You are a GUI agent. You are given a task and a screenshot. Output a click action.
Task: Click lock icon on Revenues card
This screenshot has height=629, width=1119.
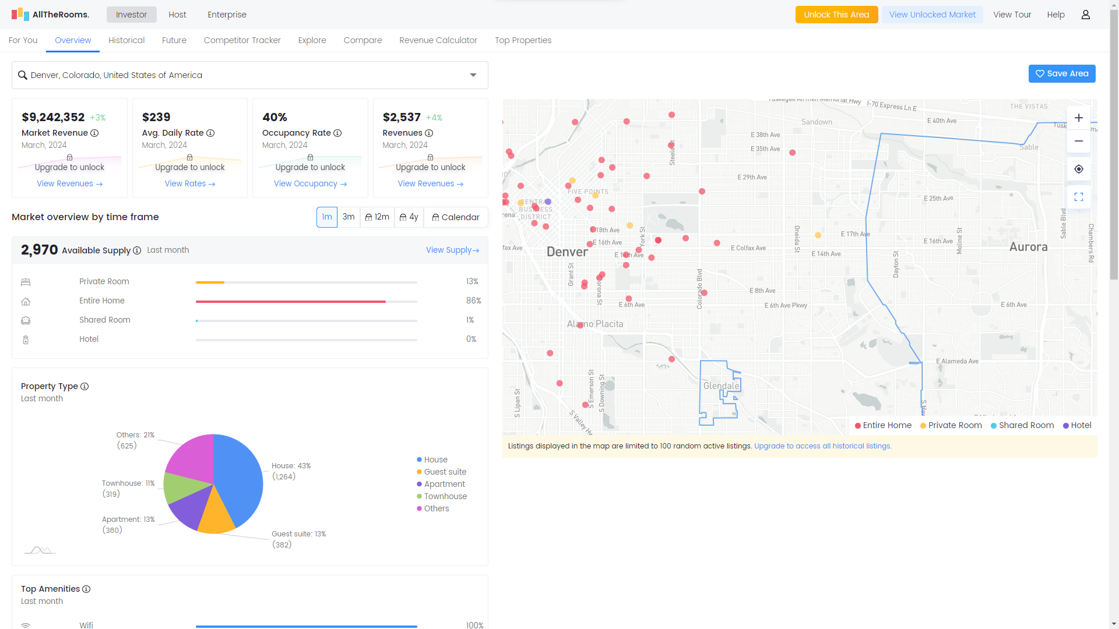tap(430, 157)
